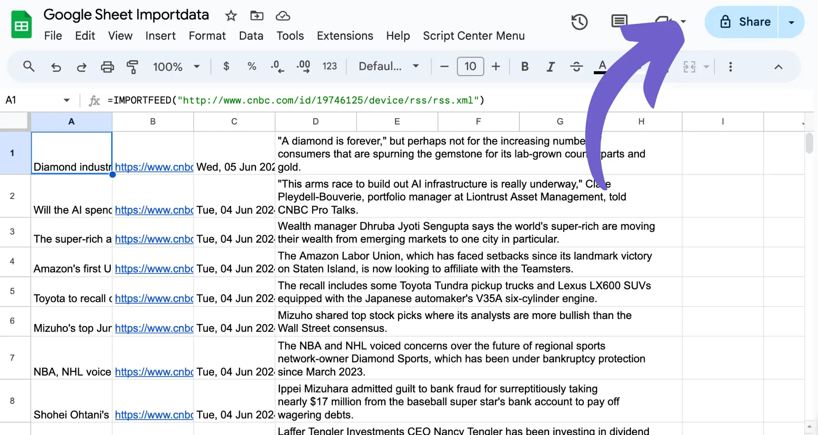Viewport: 818px width, 435px height.
Task: Select column A header
Action: 72,122
